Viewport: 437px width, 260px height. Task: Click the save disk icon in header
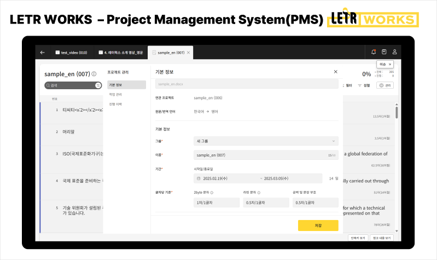[384, 51]
